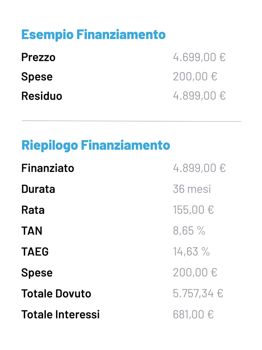Click the Rata label

pos(33,210)
